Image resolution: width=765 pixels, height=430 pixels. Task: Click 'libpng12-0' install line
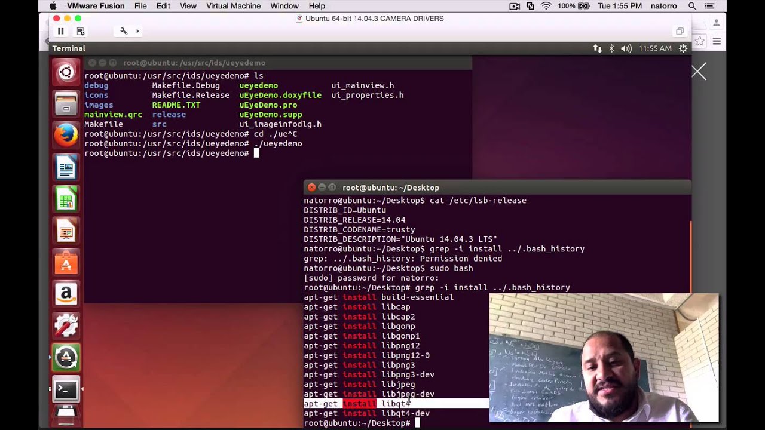tap(367, 355)
